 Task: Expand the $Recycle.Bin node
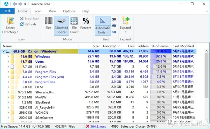click(x=8, y=92)
